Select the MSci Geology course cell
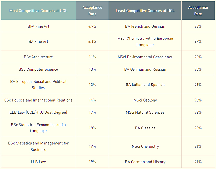 point(145,100)
